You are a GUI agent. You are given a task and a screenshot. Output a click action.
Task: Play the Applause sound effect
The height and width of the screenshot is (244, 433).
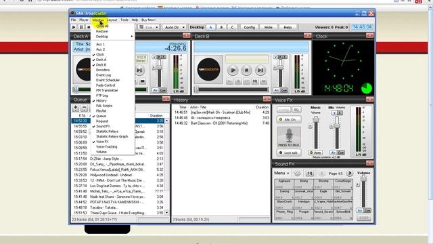pos(284,184)
